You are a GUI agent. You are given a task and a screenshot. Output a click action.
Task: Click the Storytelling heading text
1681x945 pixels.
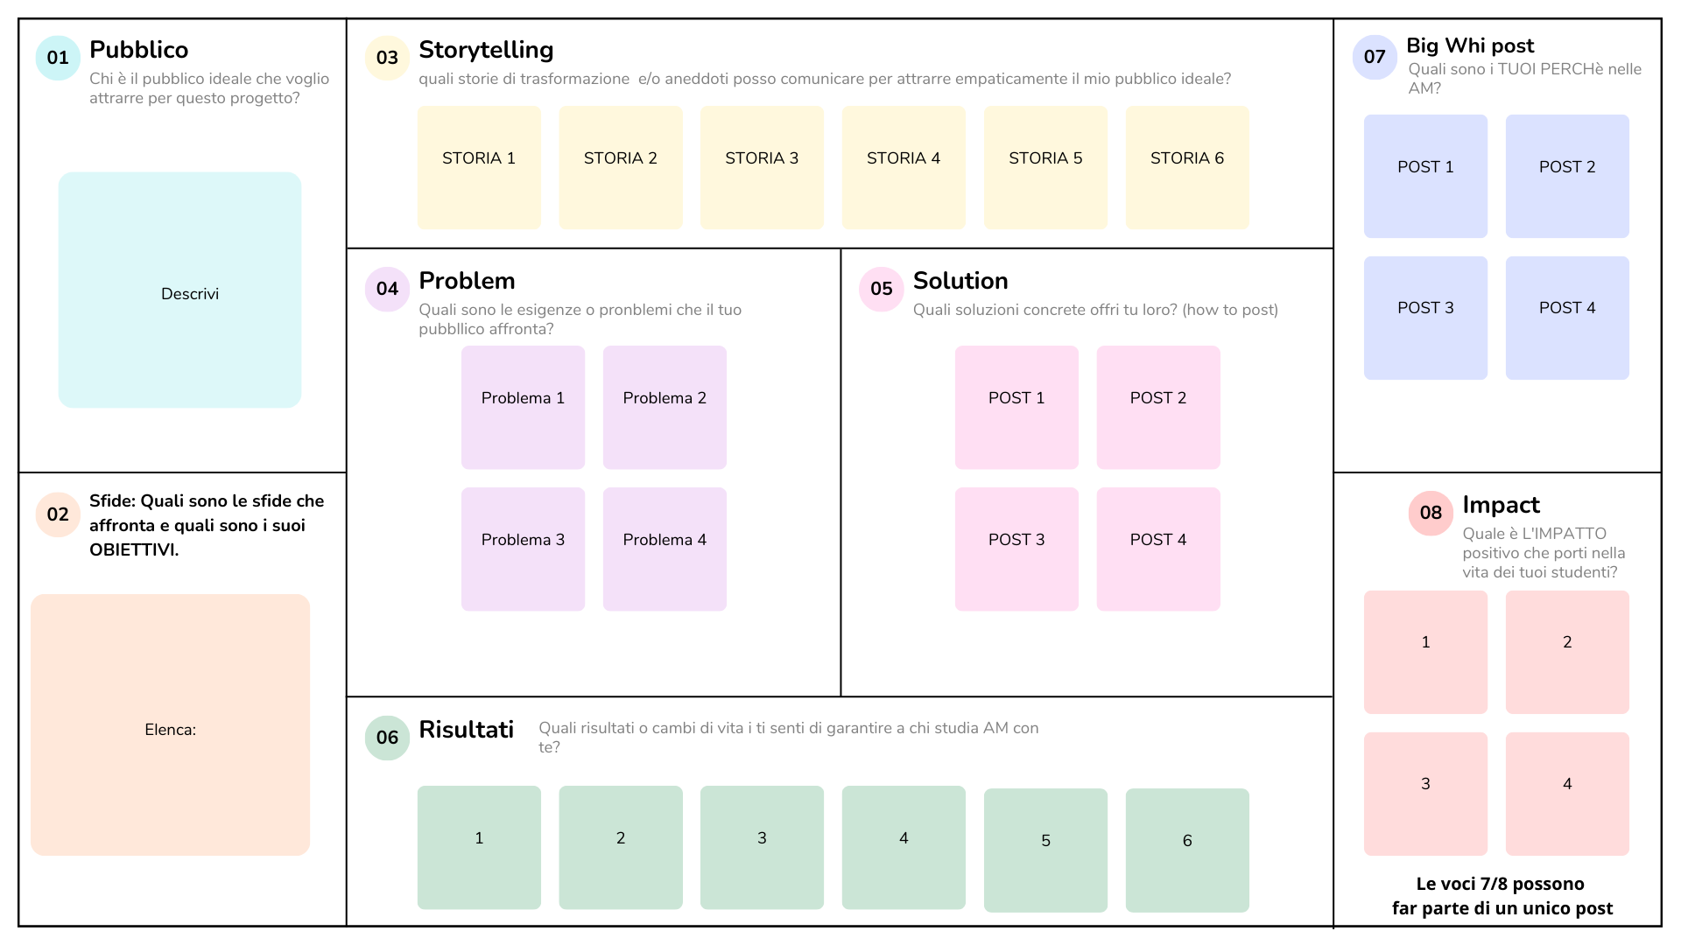(486, 50)
